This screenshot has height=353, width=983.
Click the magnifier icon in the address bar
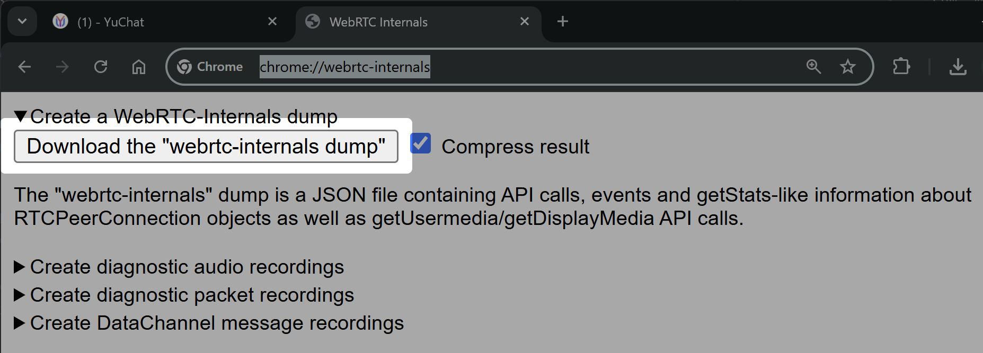[814, 67]
